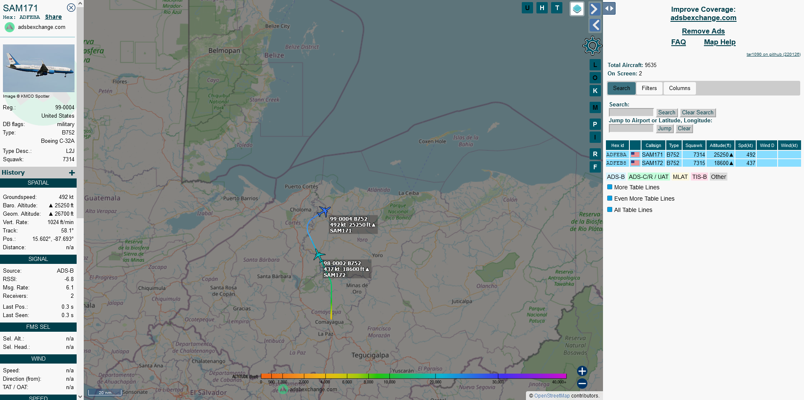Close the SAM171 aircraft info panel

[x=71, y=8]
